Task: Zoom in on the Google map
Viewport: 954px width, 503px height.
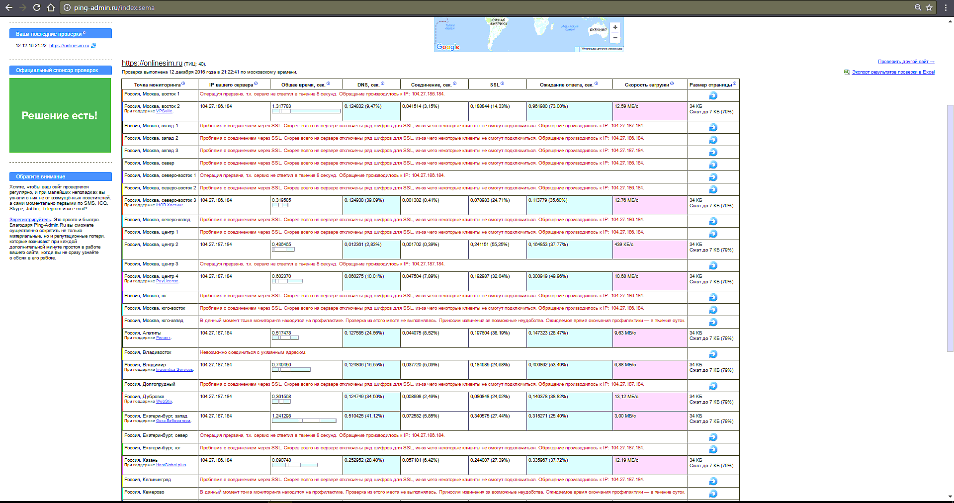Action: [615, 27]
